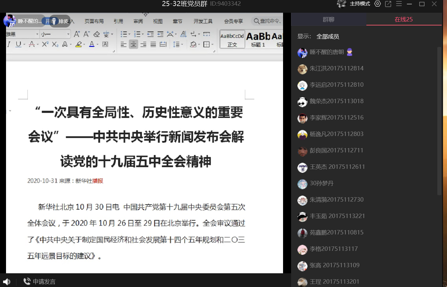Switch to the 群聊 tab
This screenshot has width=447, height=287.
tap(328, 20)
